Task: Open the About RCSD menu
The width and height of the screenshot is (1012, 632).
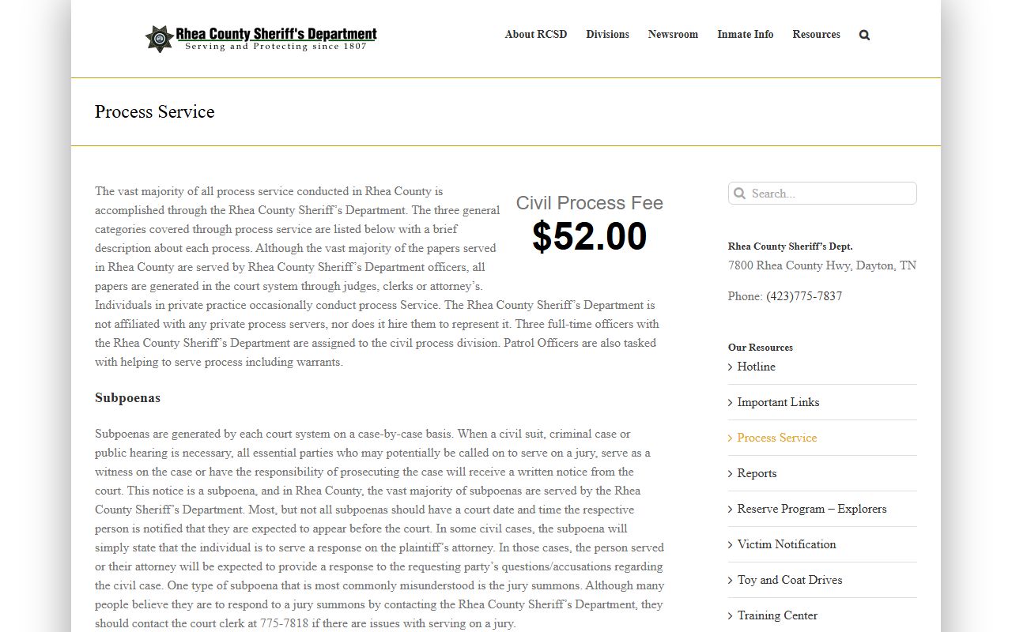Action: [535, 35]
